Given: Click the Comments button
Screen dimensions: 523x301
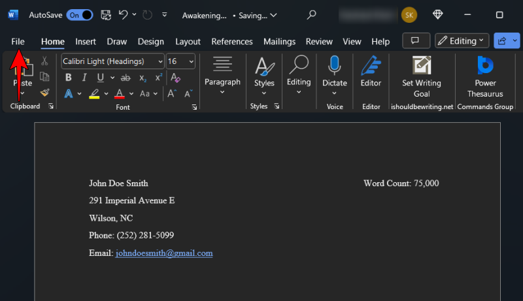Looking at the screenshot, I should [x=416, y=40].
